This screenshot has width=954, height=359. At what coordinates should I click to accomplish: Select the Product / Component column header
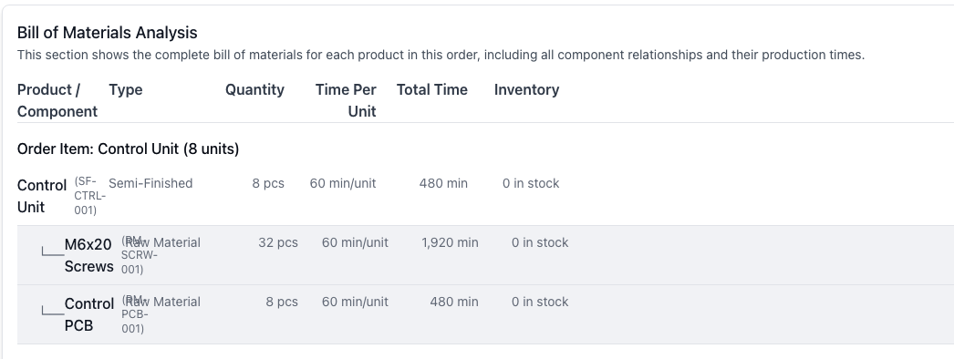[57, 100]
